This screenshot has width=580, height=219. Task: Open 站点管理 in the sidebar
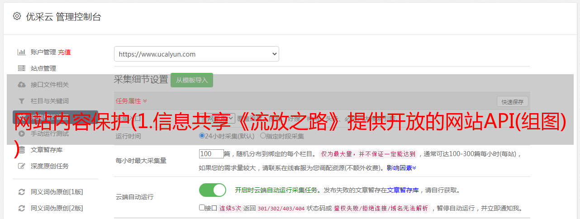tap(43, 68)
